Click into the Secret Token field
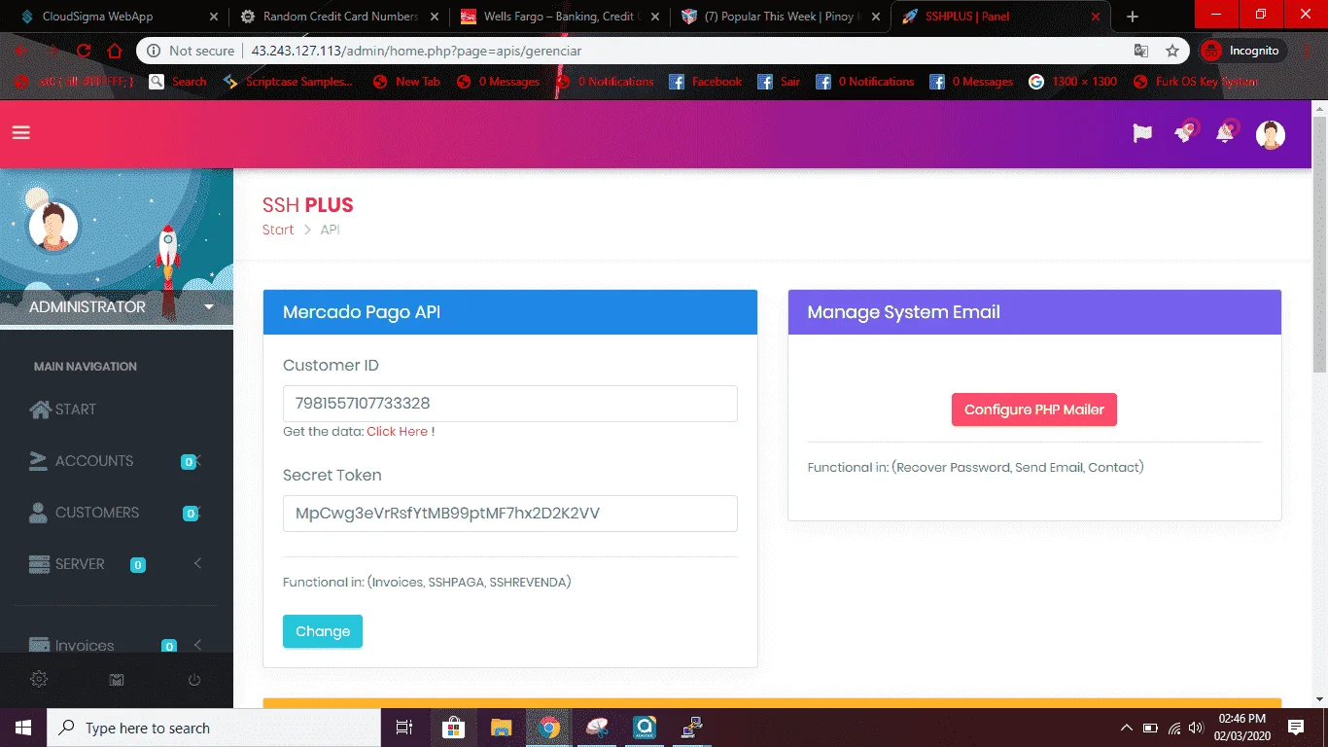The width and height of the screenshot is (1328, 747). tap(509, 514)
